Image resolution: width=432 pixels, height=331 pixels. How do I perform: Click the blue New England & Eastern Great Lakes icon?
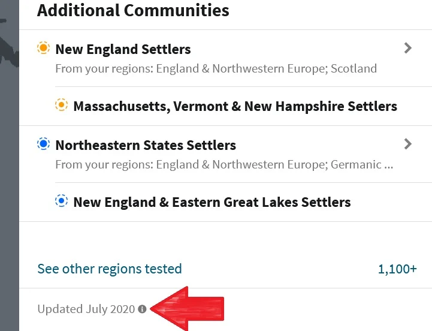click(62, 201)
